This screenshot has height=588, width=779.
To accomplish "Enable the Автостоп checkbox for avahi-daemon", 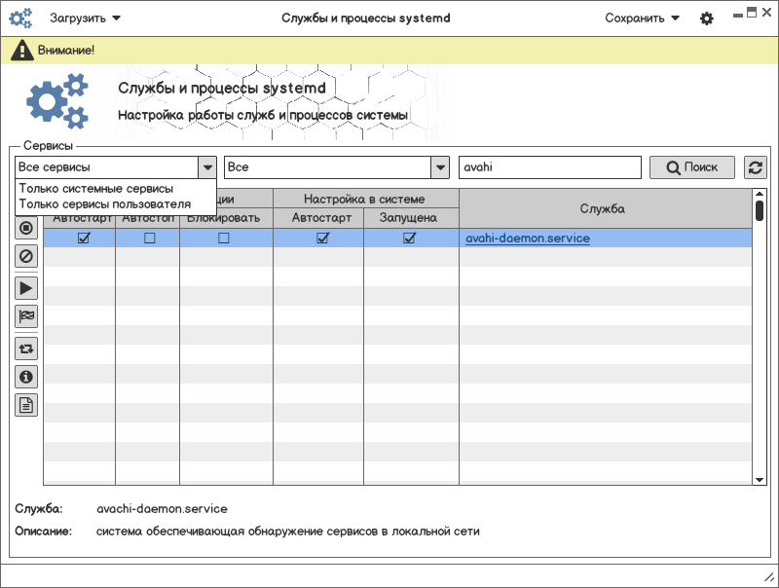I will coord(149,239).
